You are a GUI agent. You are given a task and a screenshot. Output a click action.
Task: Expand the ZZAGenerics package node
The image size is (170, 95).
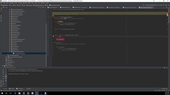click(10, 50)
